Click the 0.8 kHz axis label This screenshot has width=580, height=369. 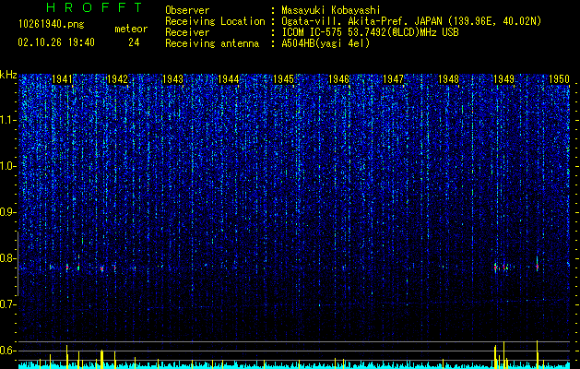click(x=8, y=258)
